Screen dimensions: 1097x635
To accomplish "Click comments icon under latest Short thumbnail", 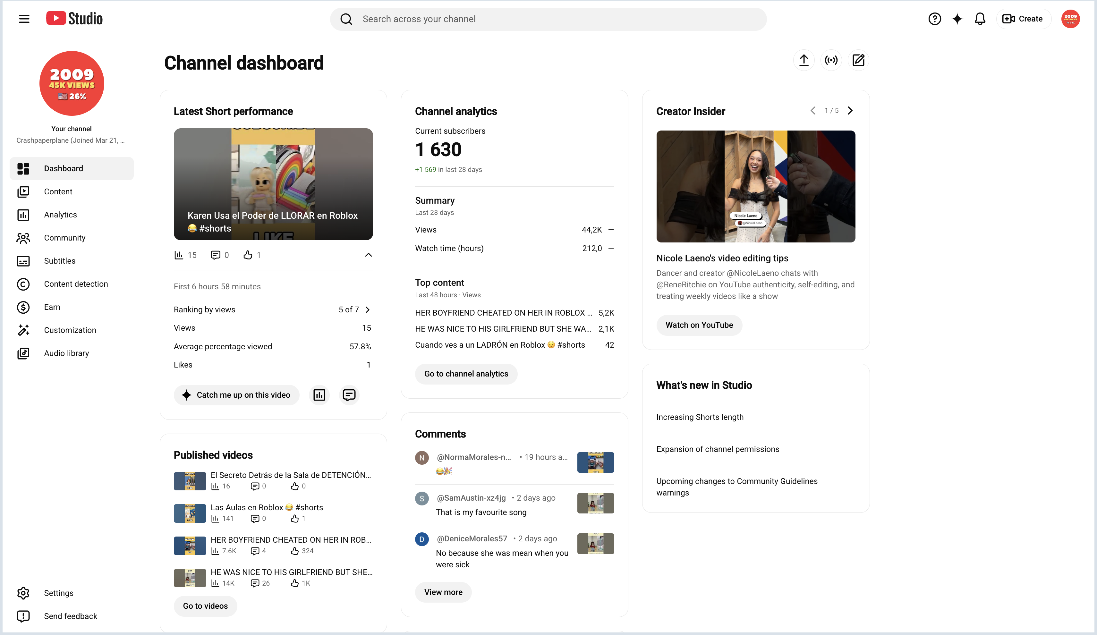I will point(215,255).
